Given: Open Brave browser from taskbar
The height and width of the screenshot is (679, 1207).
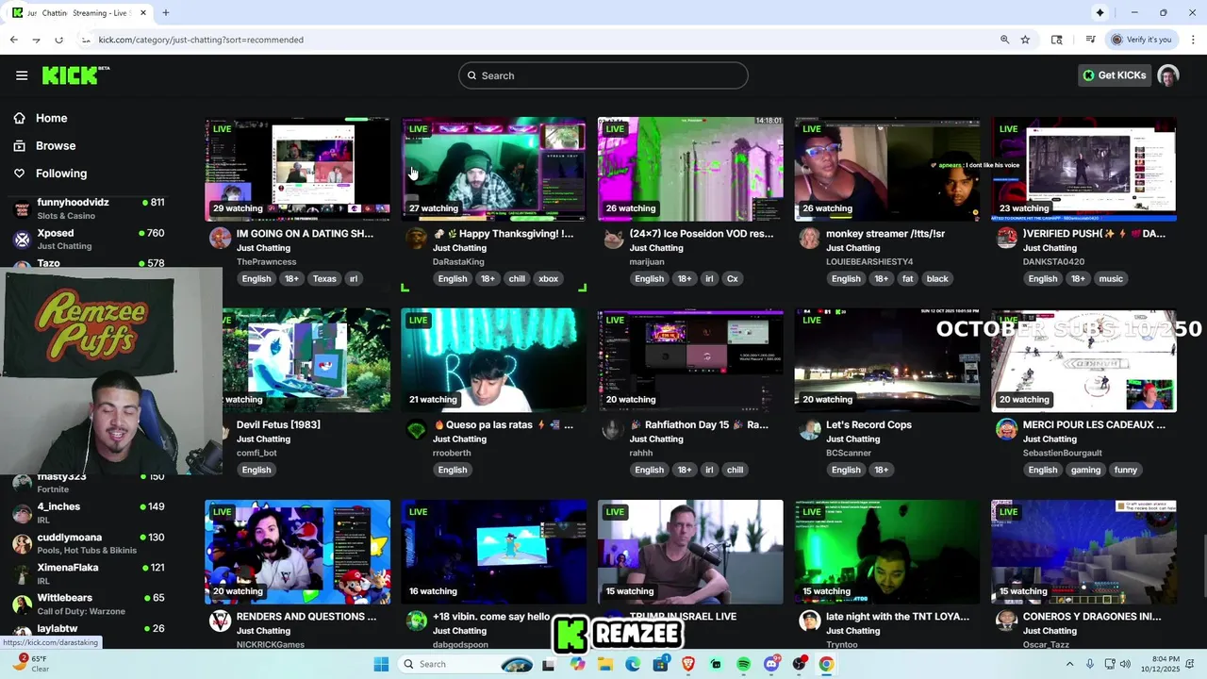Looking at the screenshot, I should point(688,664).
